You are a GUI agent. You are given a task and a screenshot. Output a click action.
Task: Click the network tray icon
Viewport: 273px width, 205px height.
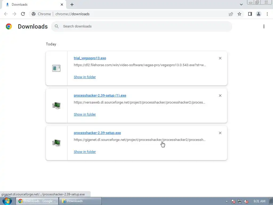click(x=240, y=201)
